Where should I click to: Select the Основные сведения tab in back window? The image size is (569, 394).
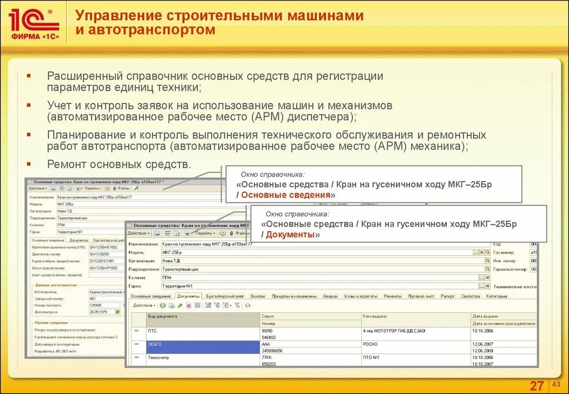pyautogui.click(x=48, y=240)
